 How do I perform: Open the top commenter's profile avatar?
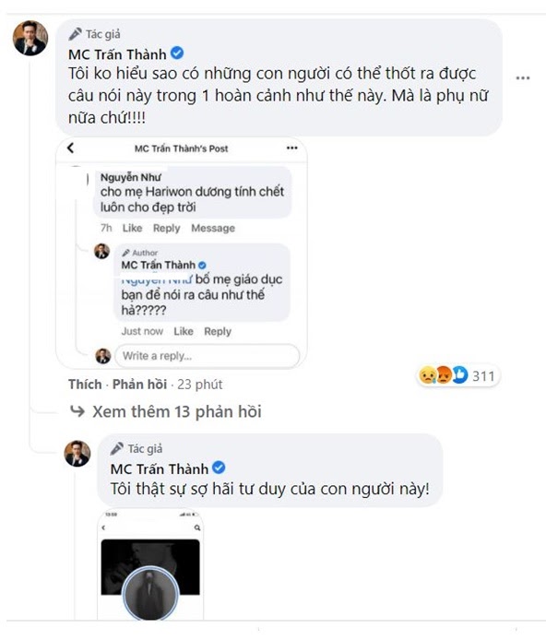click(x=30, y=38)
